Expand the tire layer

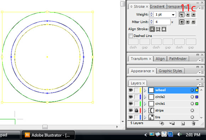(x=145, y=117)
